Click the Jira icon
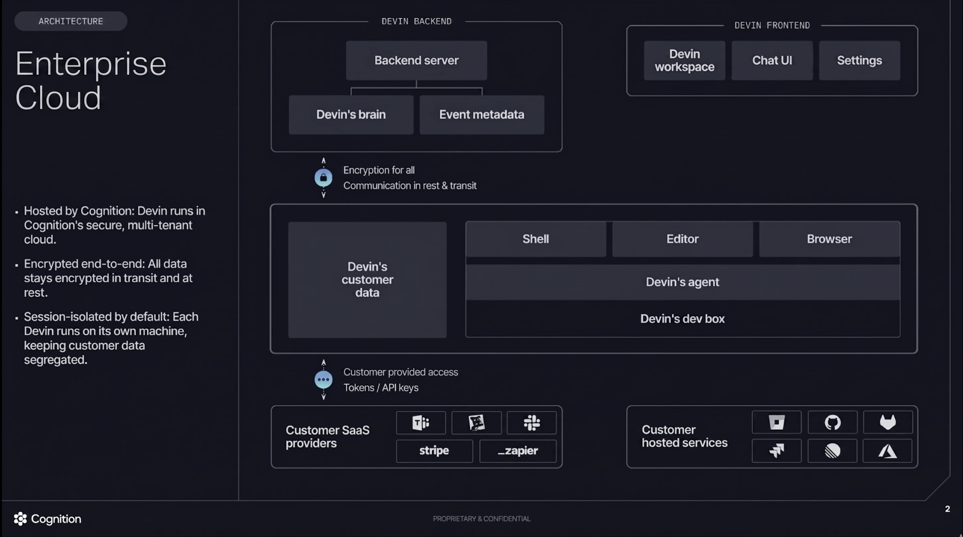Viewport: 963px width, 537px height. pyautogui.click(x=776, y=451)
